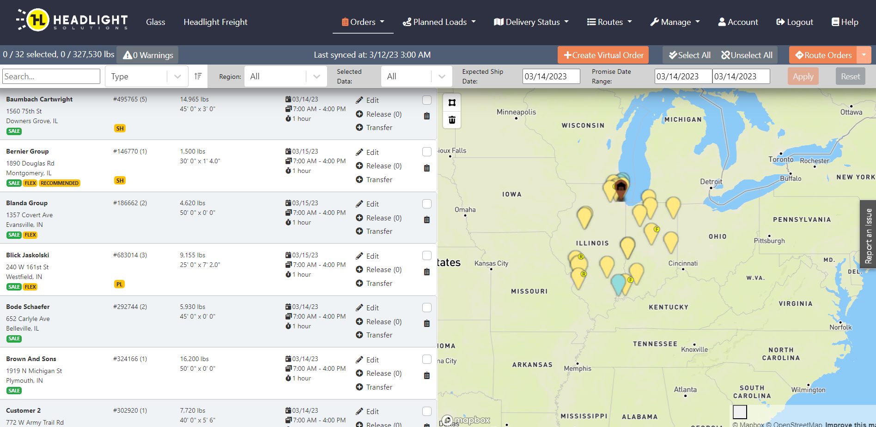The height and width of the screenshot is (427, 876).
Task: Click the Promise Date Range start field
Action: (x=683, y=77)
